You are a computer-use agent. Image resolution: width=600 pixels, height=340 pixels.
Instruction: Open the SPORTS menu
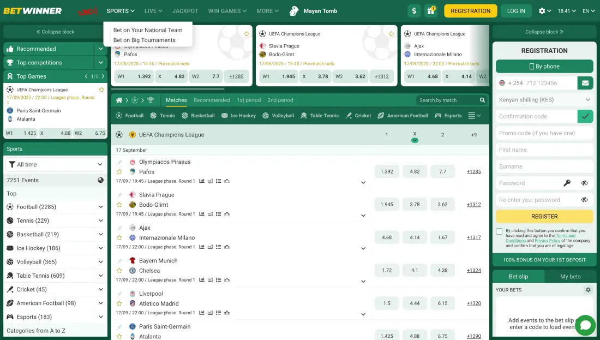[x=121, y=11]
